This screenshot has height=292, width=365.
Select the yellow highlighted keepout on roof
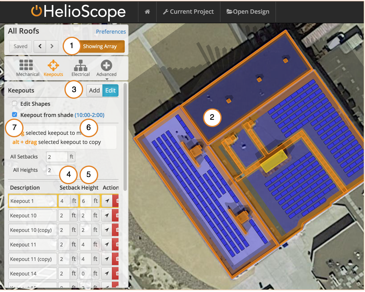tap(274, 161)
